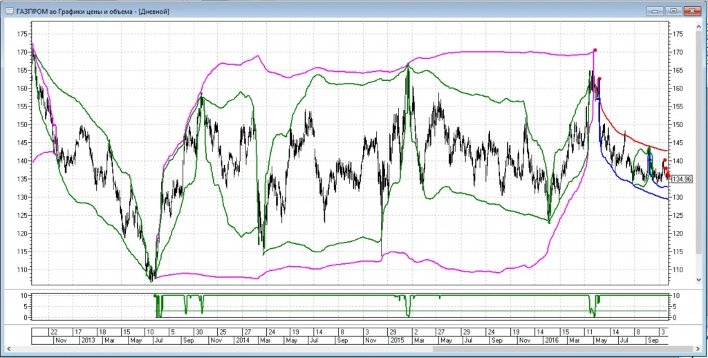Click the "2014" year label on time axis

tap(242, 341)
